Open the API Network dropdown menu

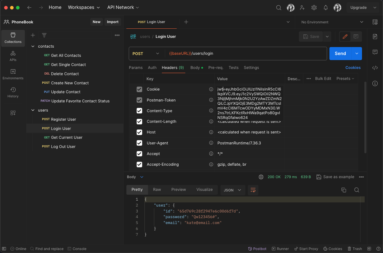tap(123, 7)
